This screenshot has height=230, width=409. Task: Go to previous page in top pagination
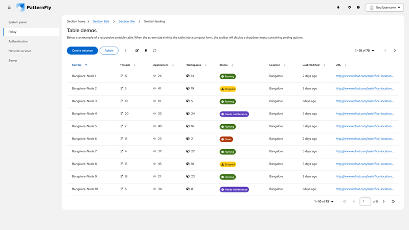coord(385,51)
